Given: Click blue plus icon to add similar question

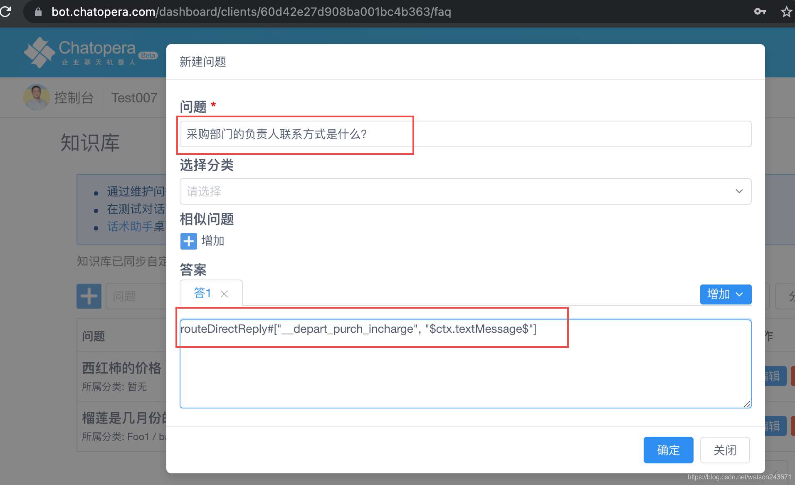Looking at the screenshot, I should pyautogui.click(x=188, y=241).
